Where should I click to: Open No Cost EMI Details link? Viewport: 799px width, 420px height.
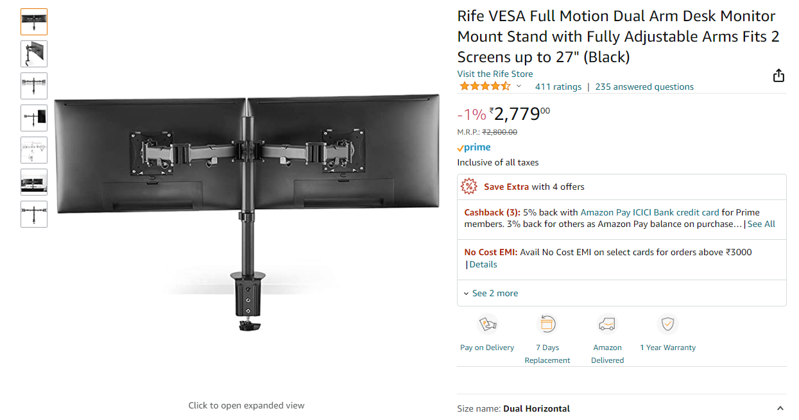click(x=483, y=264)
